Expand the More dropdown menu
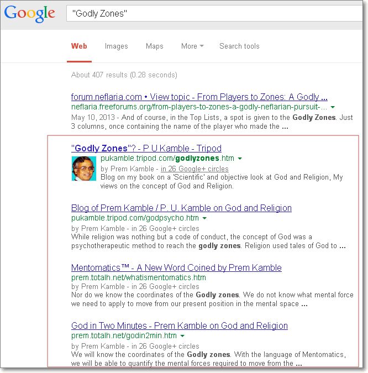 [x=192, y=46]
